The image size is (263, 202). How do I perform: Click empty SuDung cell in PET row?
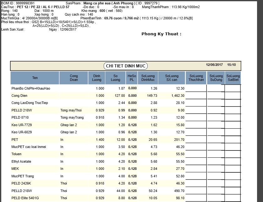click(216, 140)
